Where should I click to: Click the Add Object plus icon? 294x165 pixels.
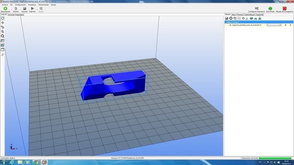(x=231, y=18)
